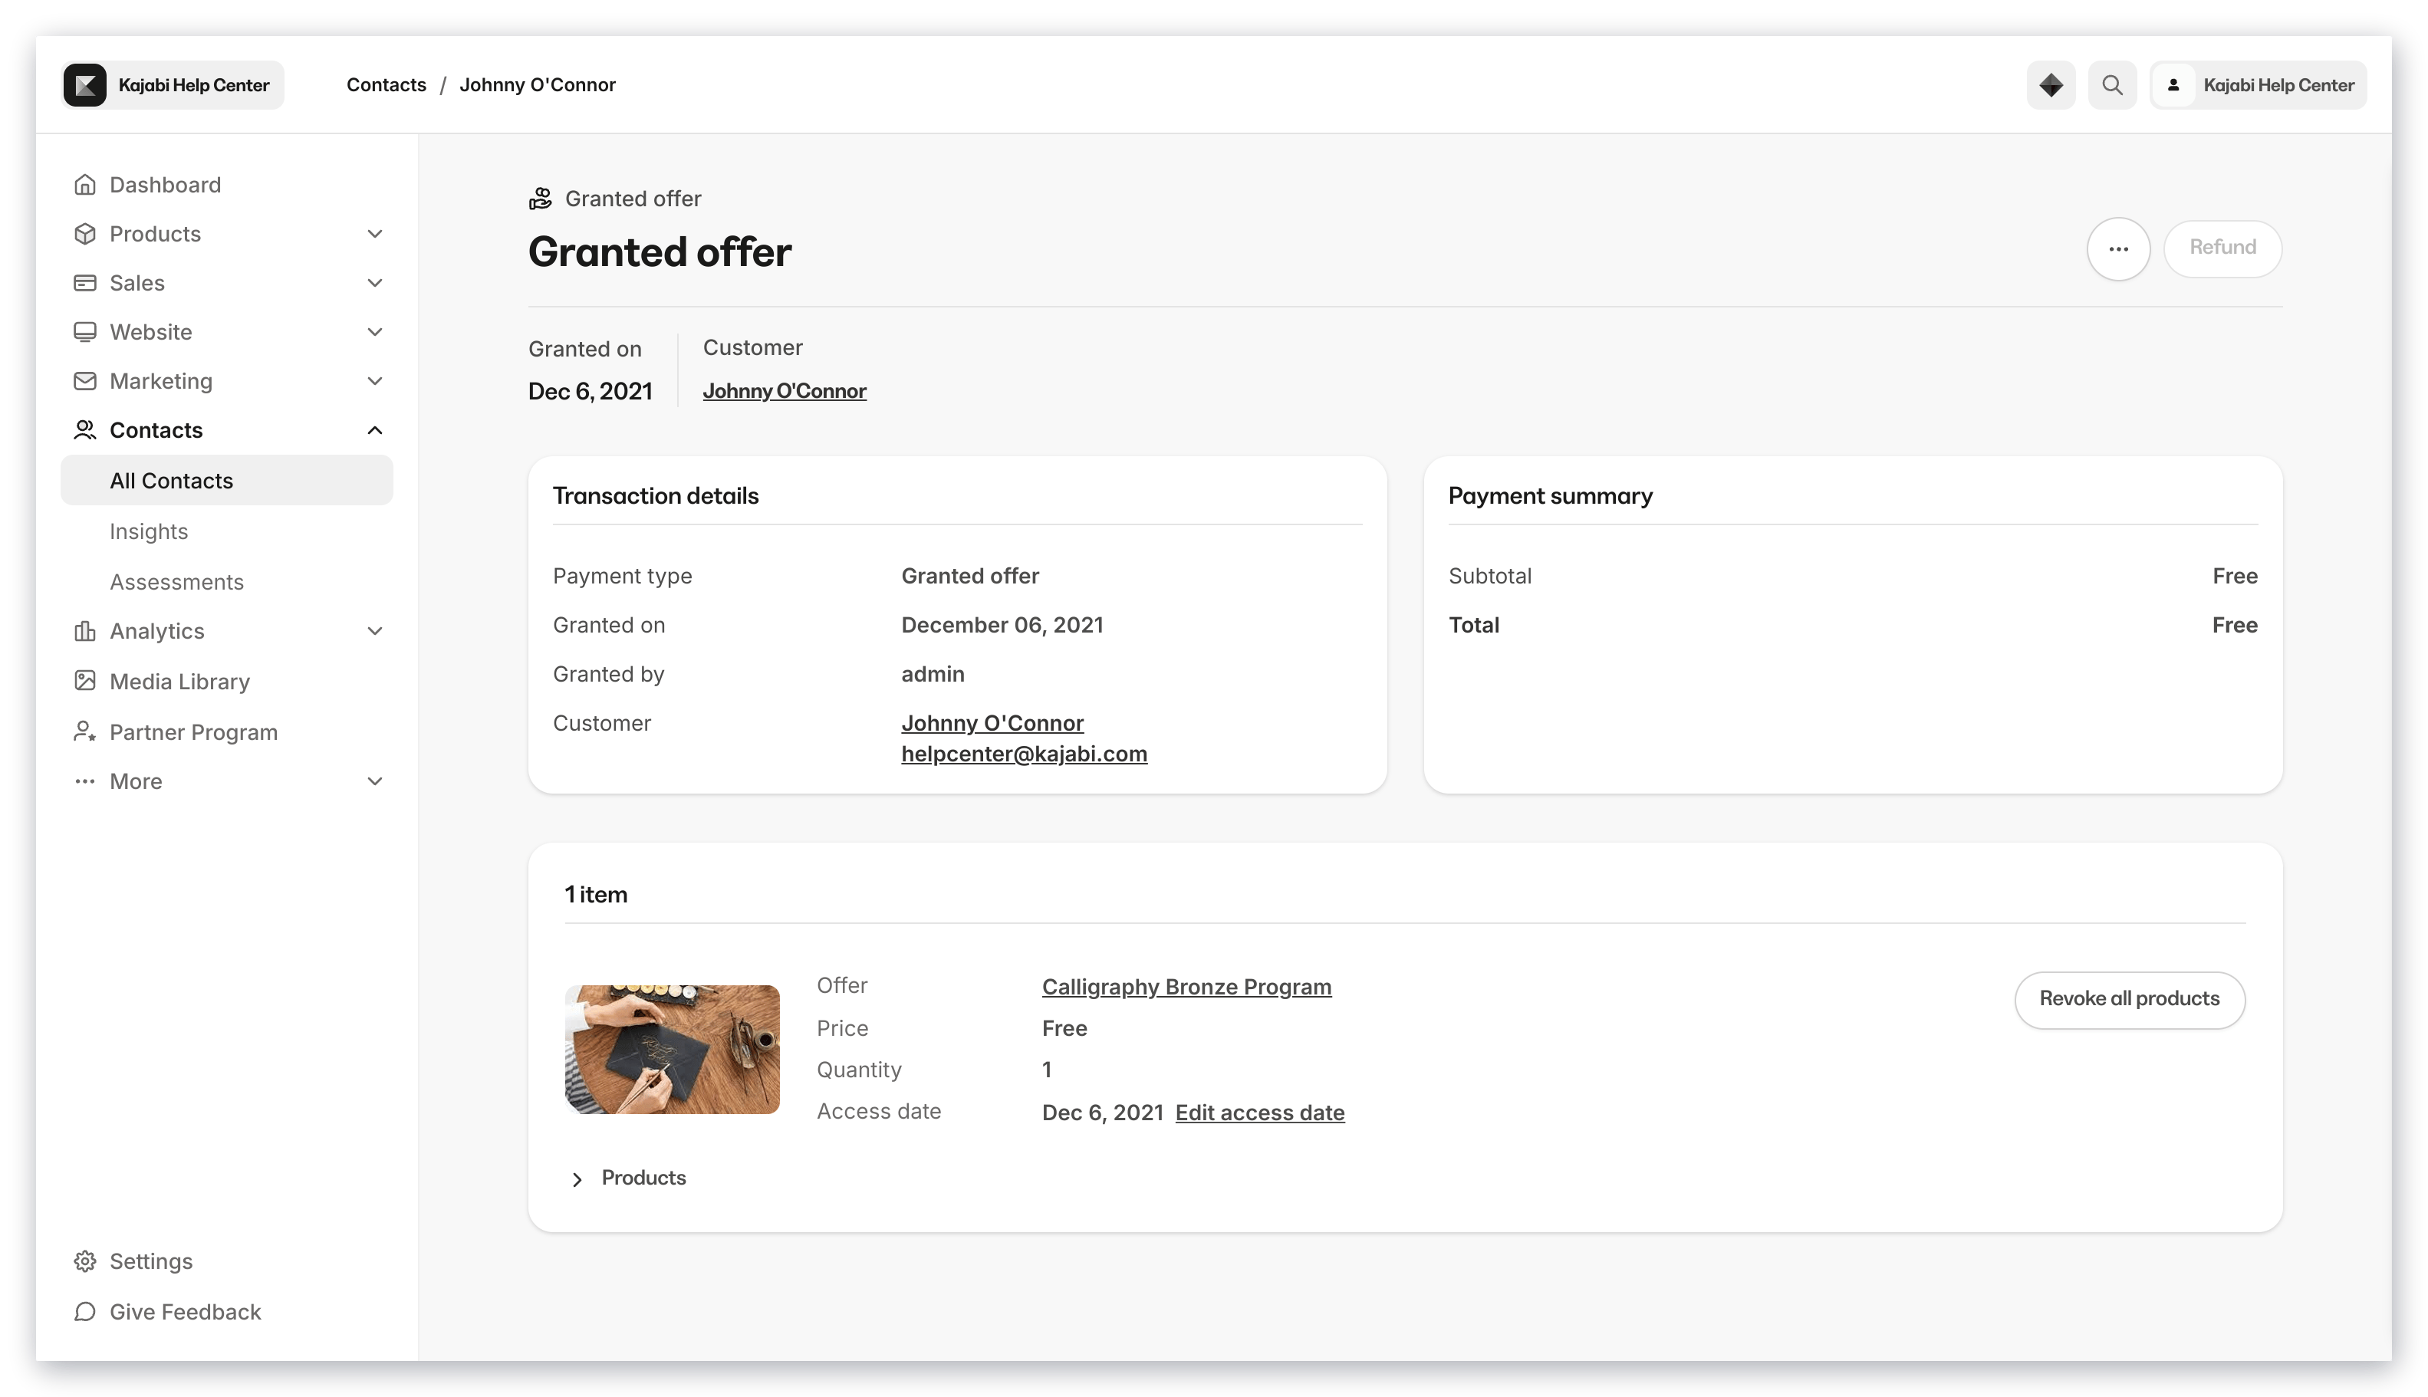Open search with the magnifier icon
This screenshot has height=1397, width=2428.
2111,84
